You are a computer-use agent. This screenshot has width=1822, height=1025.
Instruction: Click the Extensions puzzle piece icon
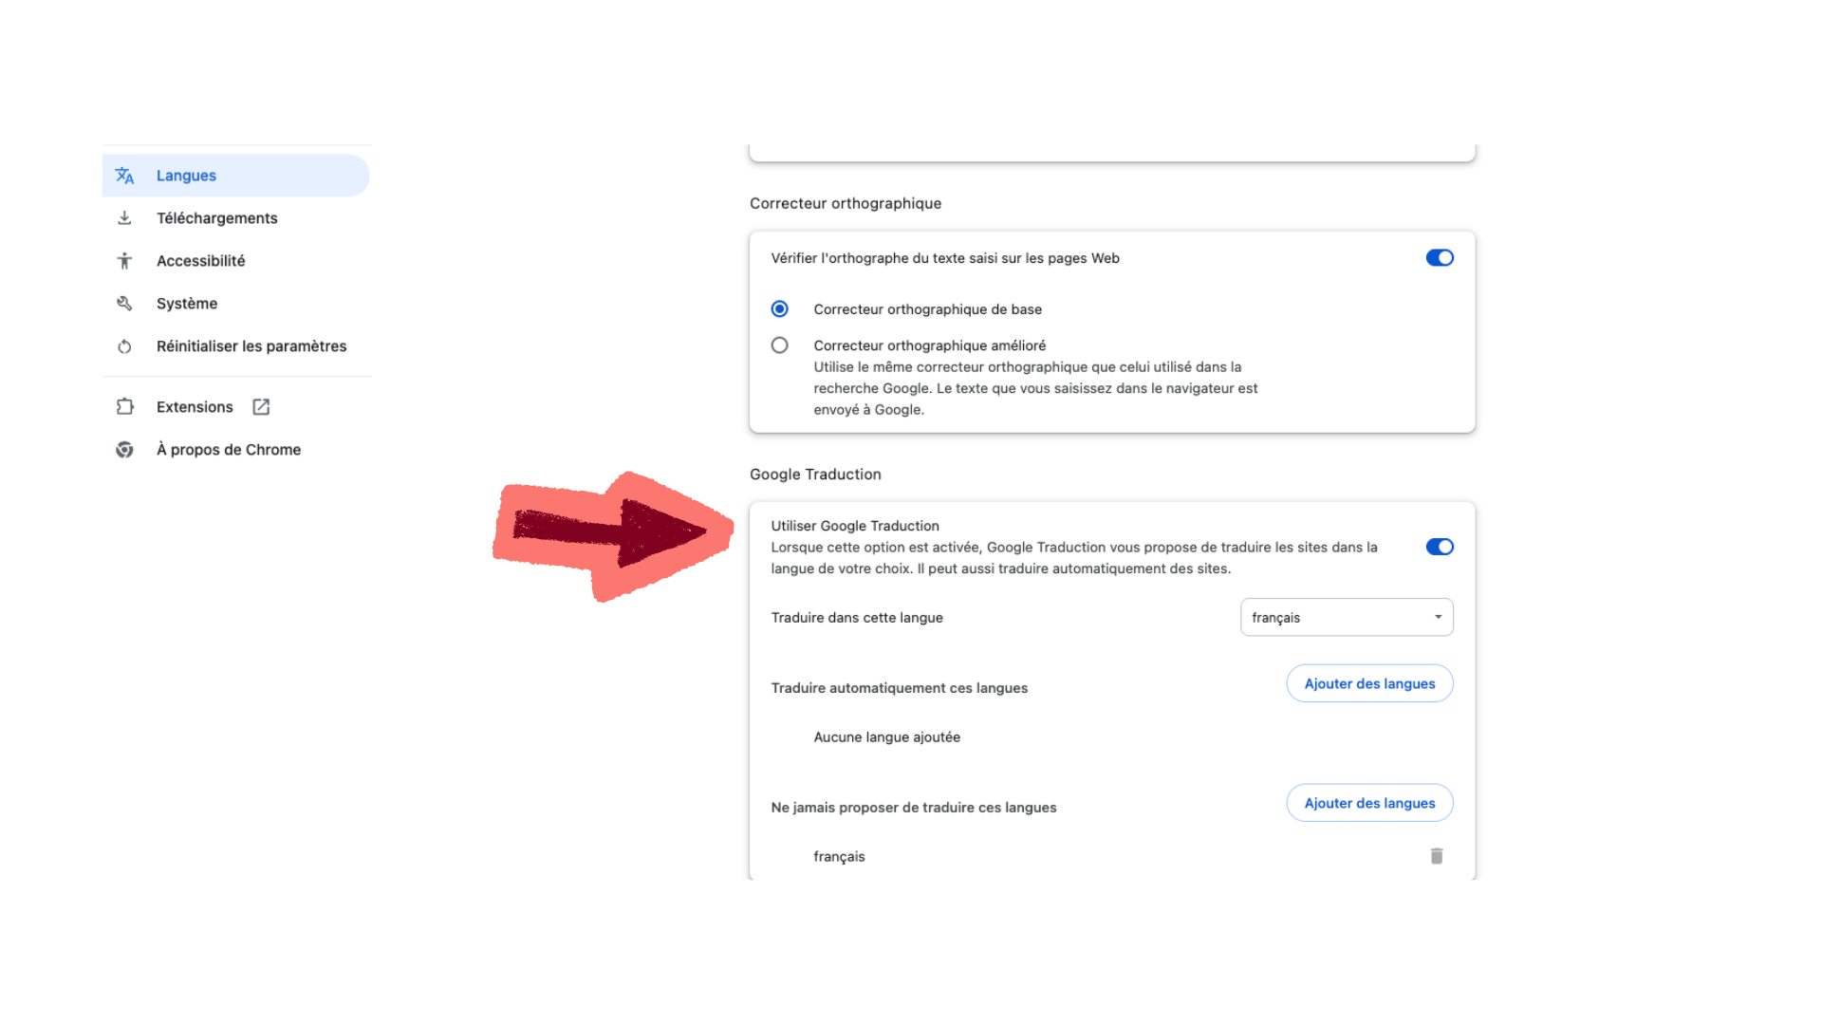pos(124,407)
